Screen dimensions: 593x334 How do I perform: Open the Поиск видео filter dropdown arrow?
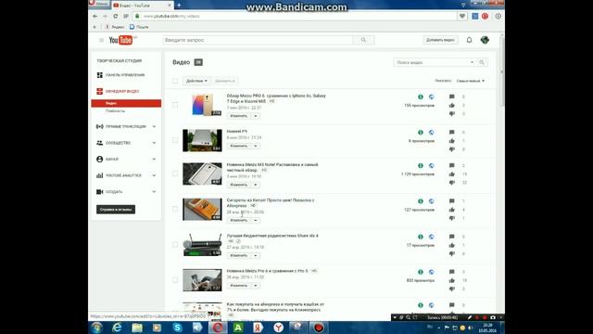[472, 62]
